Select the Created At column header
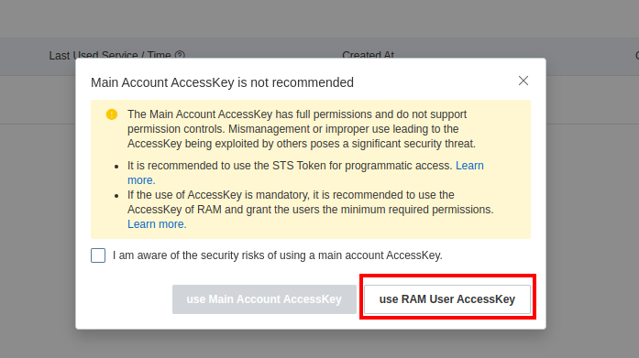The height and width of the screenshot is (358, 639). (368, 55)
